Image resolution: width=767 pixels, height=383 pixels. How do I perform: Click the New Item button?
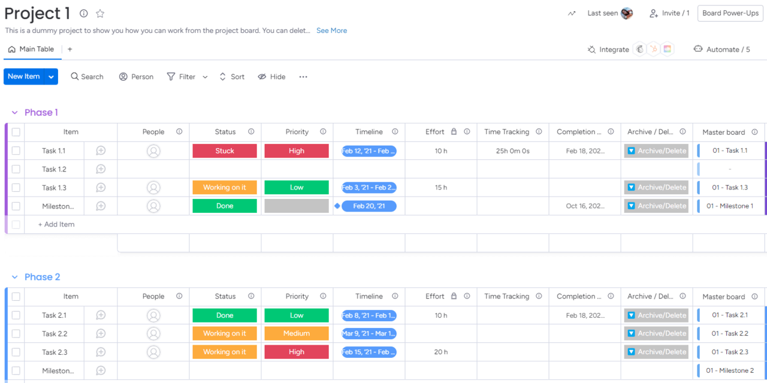[24, 77]
